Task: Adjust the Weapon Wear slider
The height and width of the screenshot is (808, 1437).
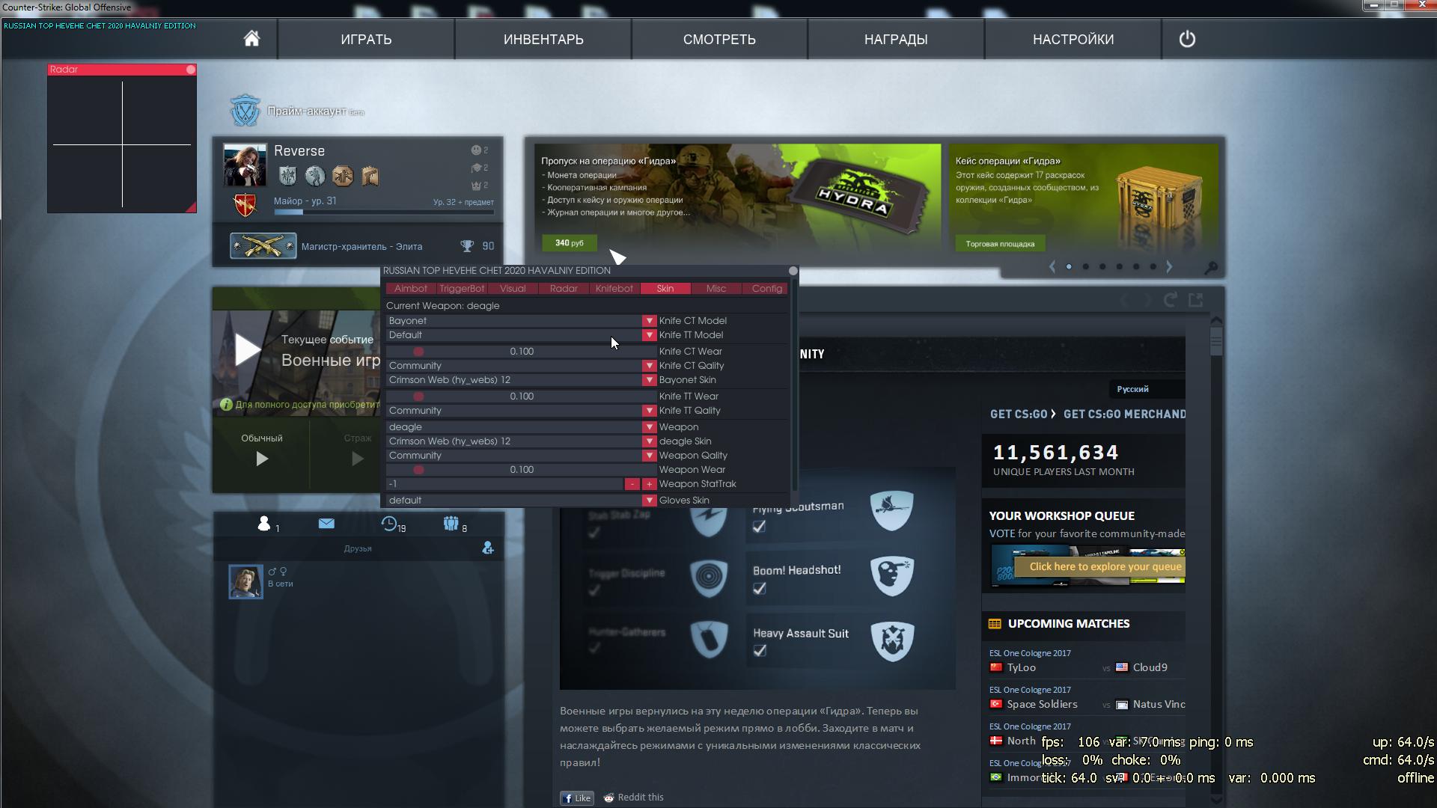Action: point(521,470)
